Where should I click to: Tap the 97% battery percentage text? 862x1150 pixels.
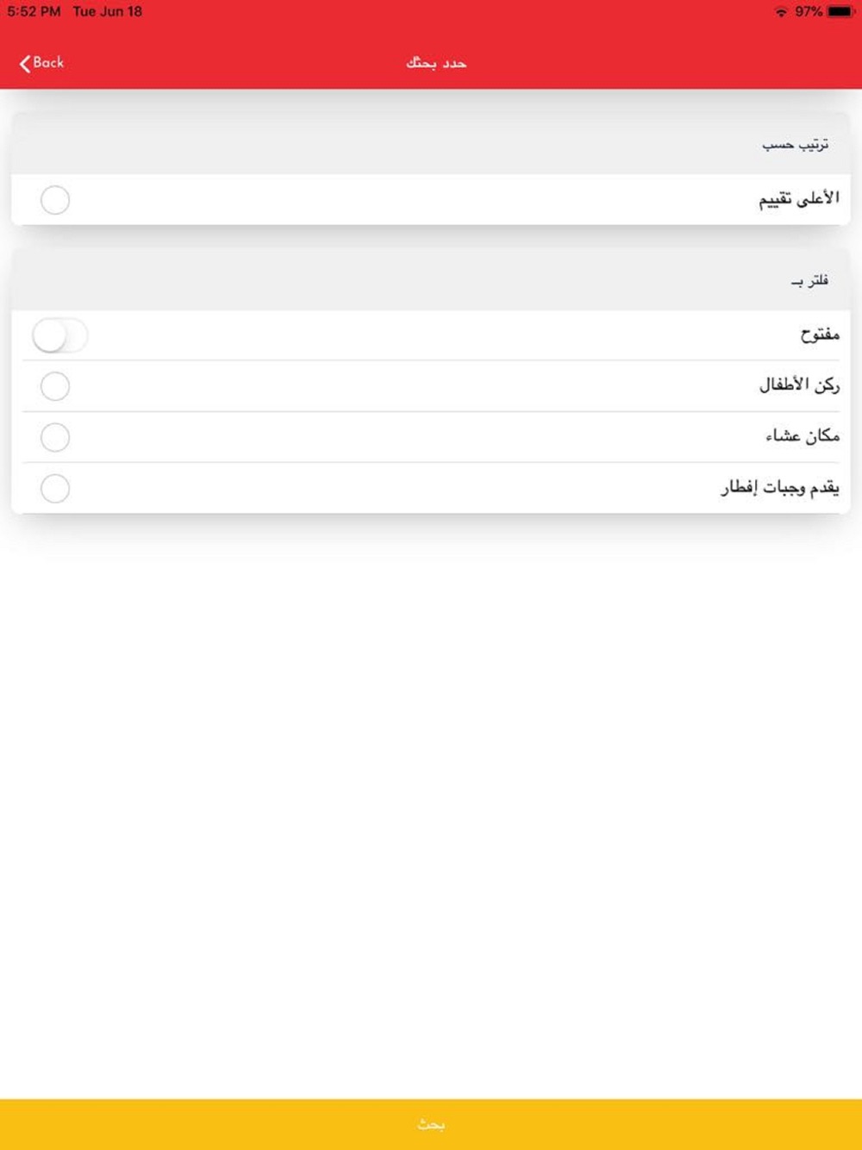tap(809, 11)
